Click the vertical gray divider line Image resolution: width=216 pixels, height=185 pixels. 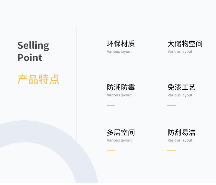tap(77, 82)
